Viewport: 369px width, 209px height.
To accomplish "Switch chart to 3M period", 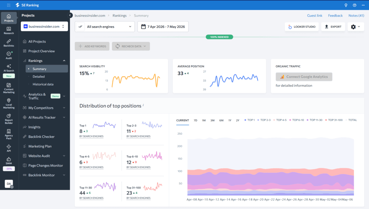I will coord(212,120).
